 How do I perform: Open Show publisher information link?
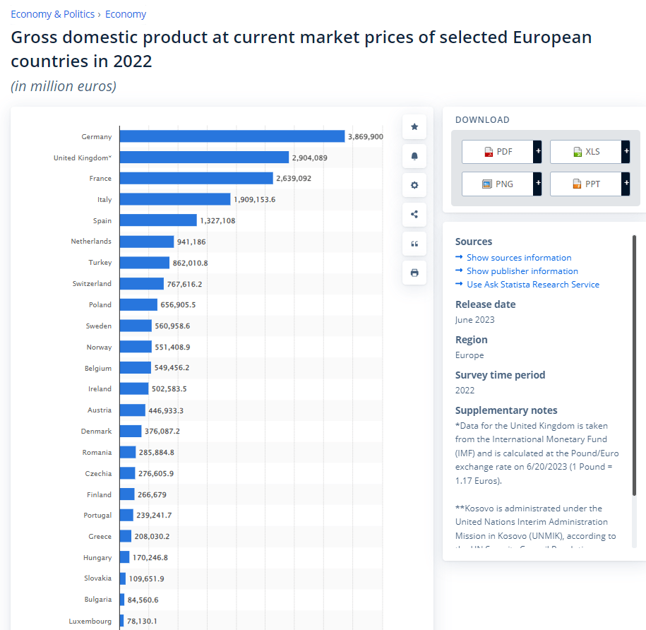point(522,271)
